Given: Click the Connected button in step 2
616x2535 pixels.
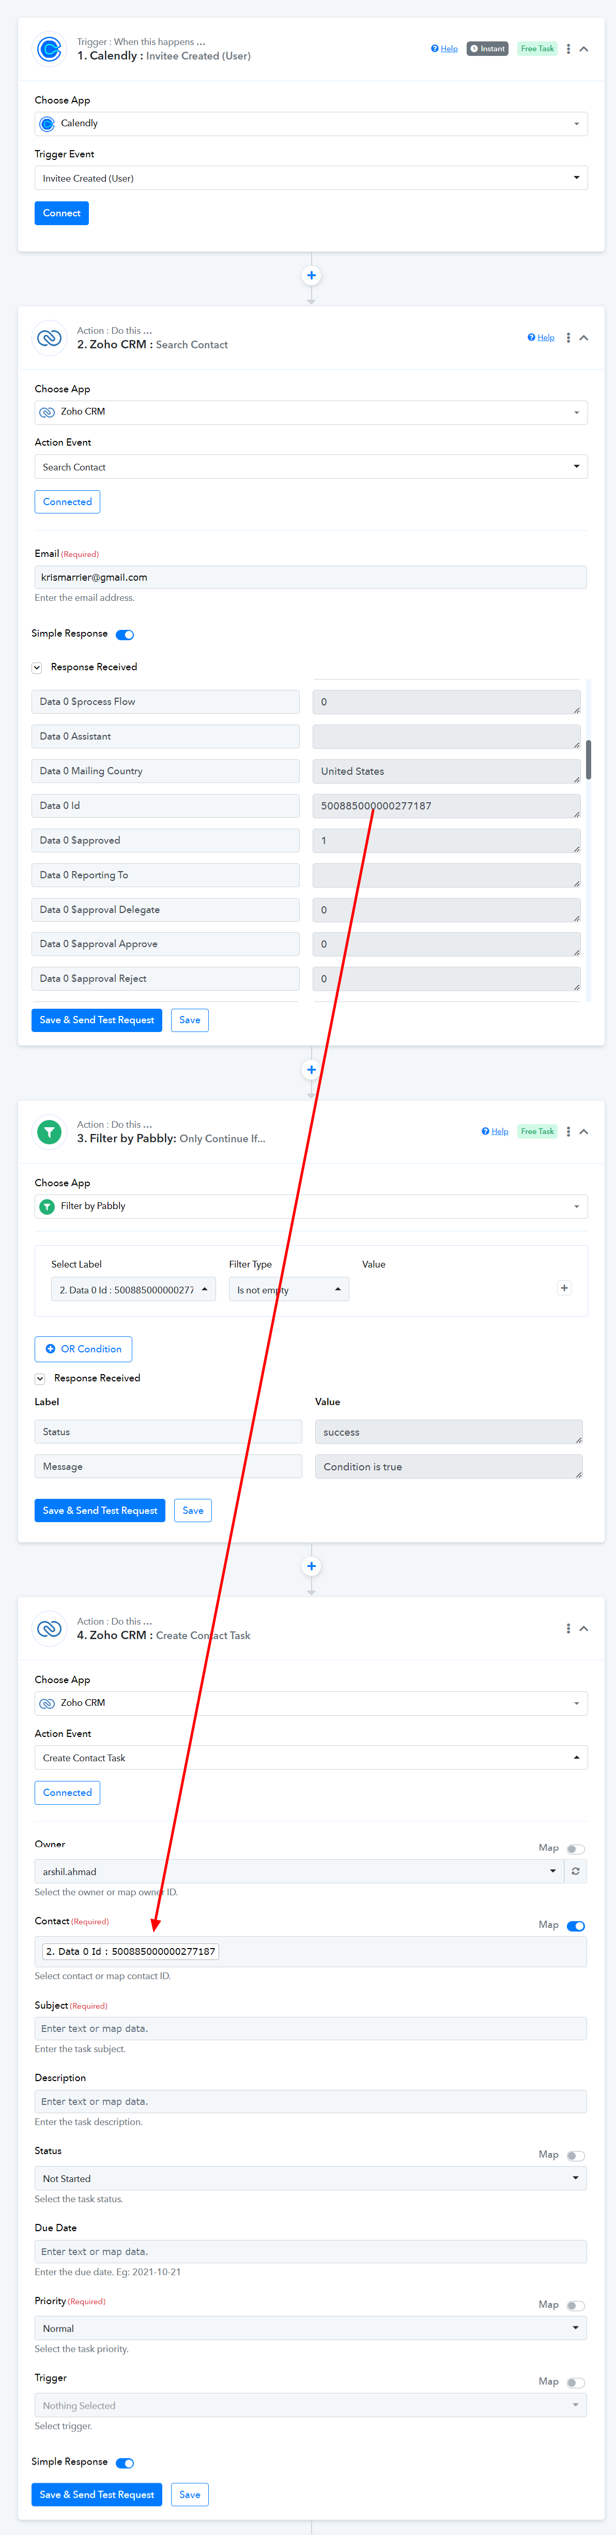Looking at the screenshot, I should (x=68, y=502).
